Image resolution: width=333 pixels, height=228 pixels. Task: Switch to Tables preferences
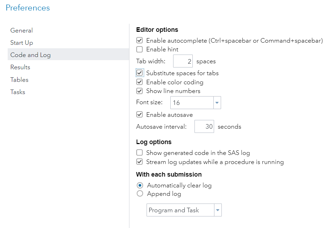click(x=19, y=80)
